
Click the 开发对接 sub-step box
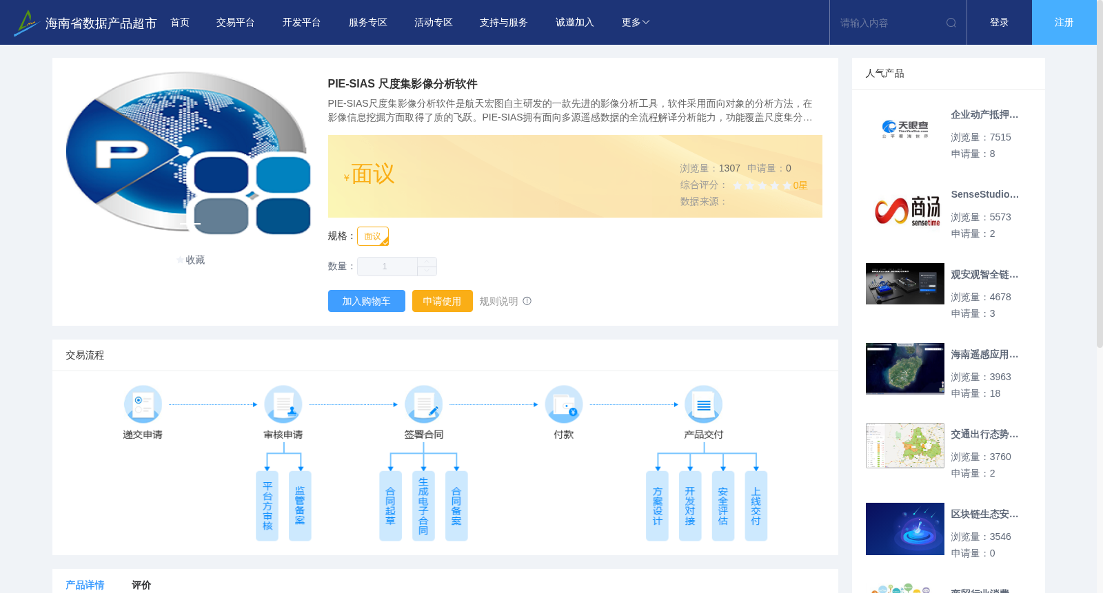[690, 506]
